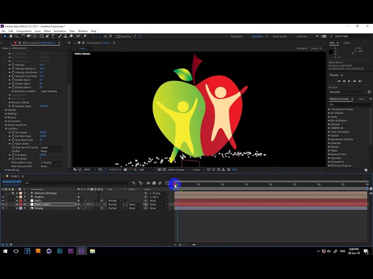Open the Layer menu
The width and height of the screenshot is (373, 279).
tap(37, 31)
